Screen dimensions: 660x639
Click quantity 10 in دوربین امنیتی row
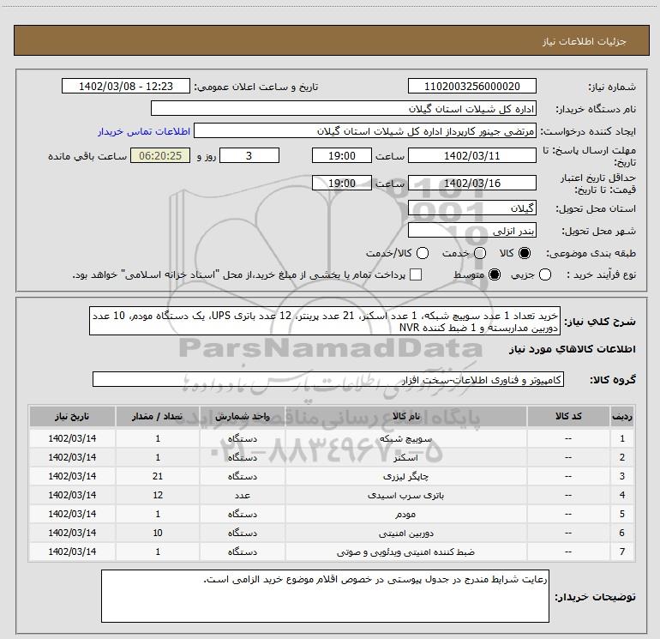[x=158, y=533]
